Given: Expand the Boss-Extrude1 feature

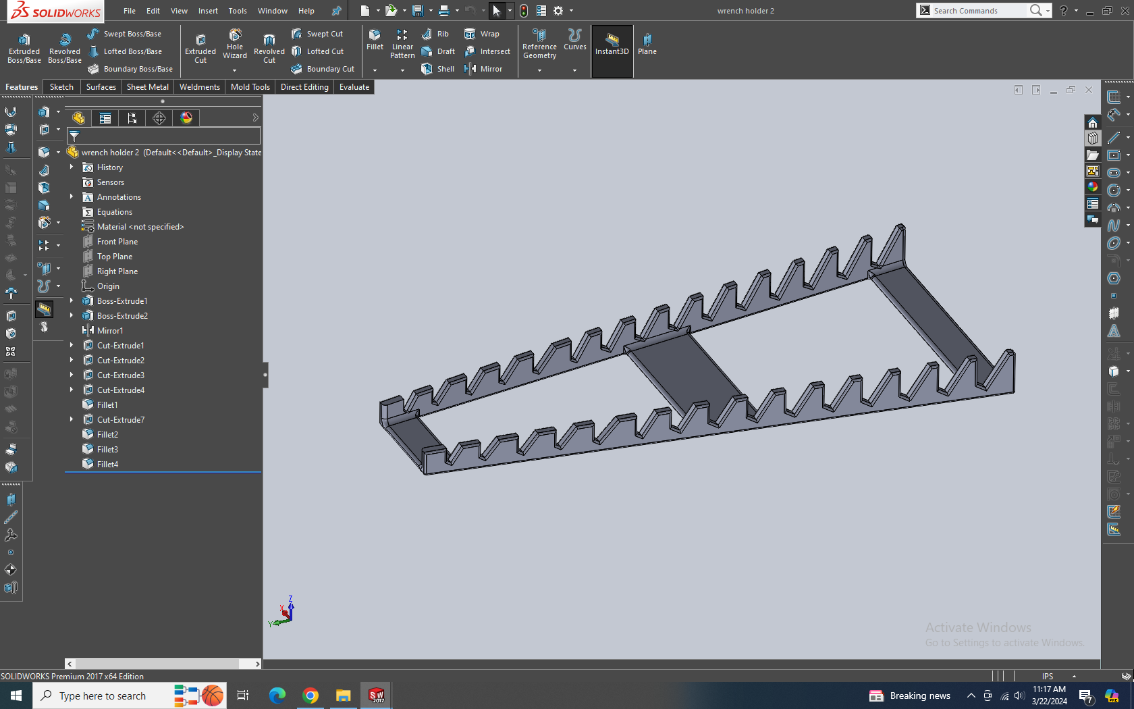Looking at the screenshot, I should coord(72,300).
